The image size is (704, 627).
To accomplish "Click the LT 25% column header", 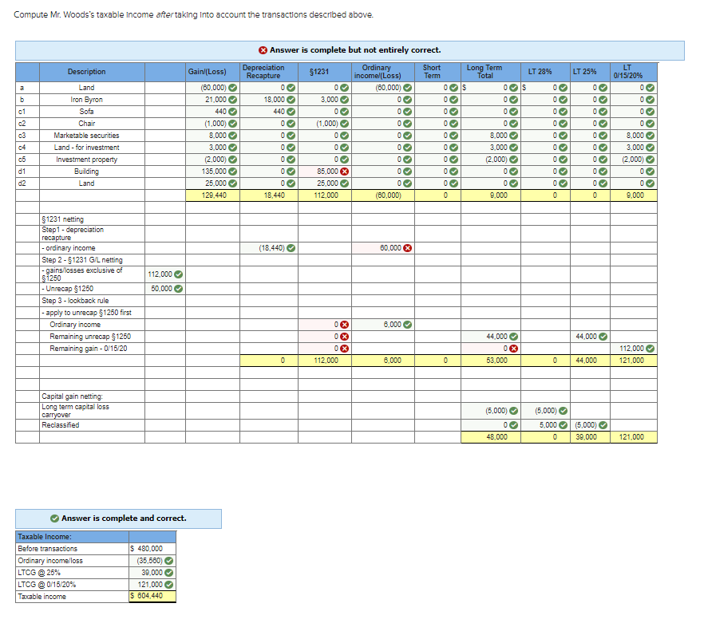I will 591,72.
